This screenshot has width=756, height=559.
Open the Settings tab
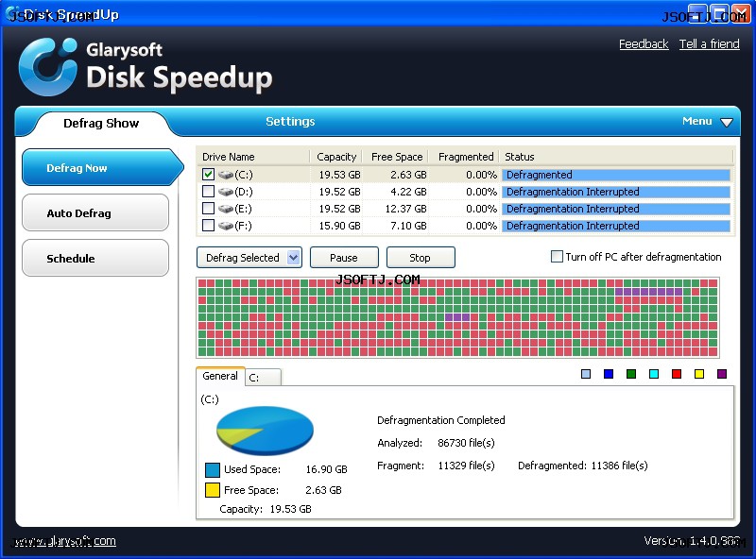coord(290,122)
